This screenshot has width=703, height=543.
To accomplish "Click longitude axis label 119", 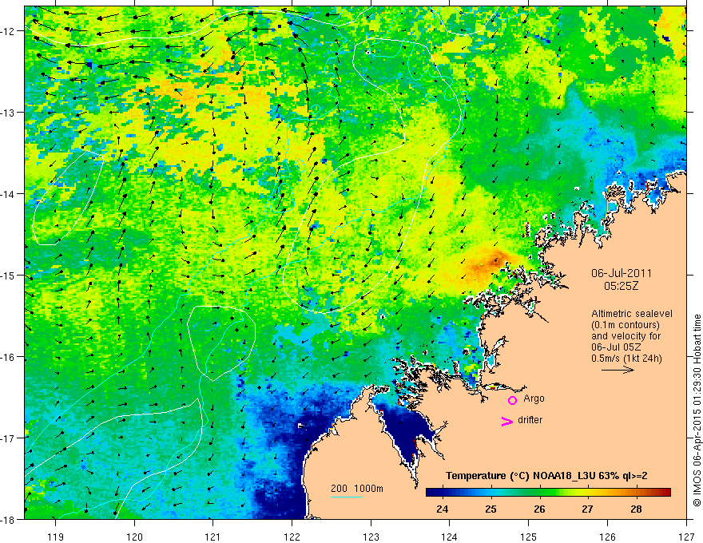I will 55,537.
